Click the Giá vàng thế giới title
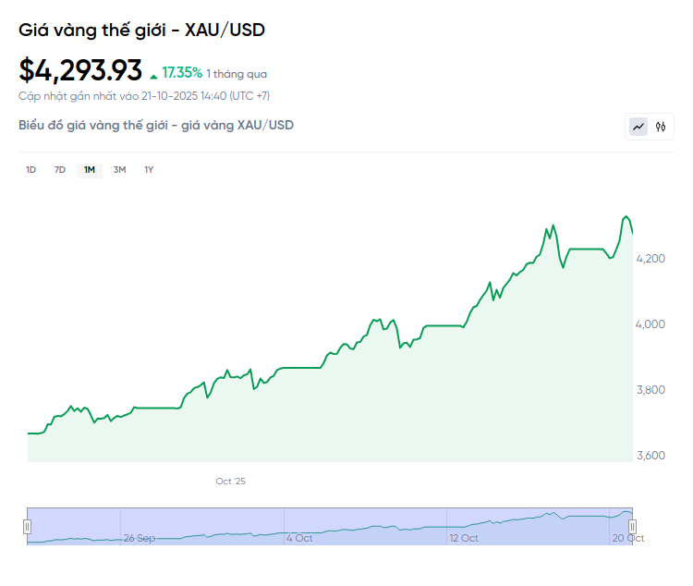 point(141,30)
